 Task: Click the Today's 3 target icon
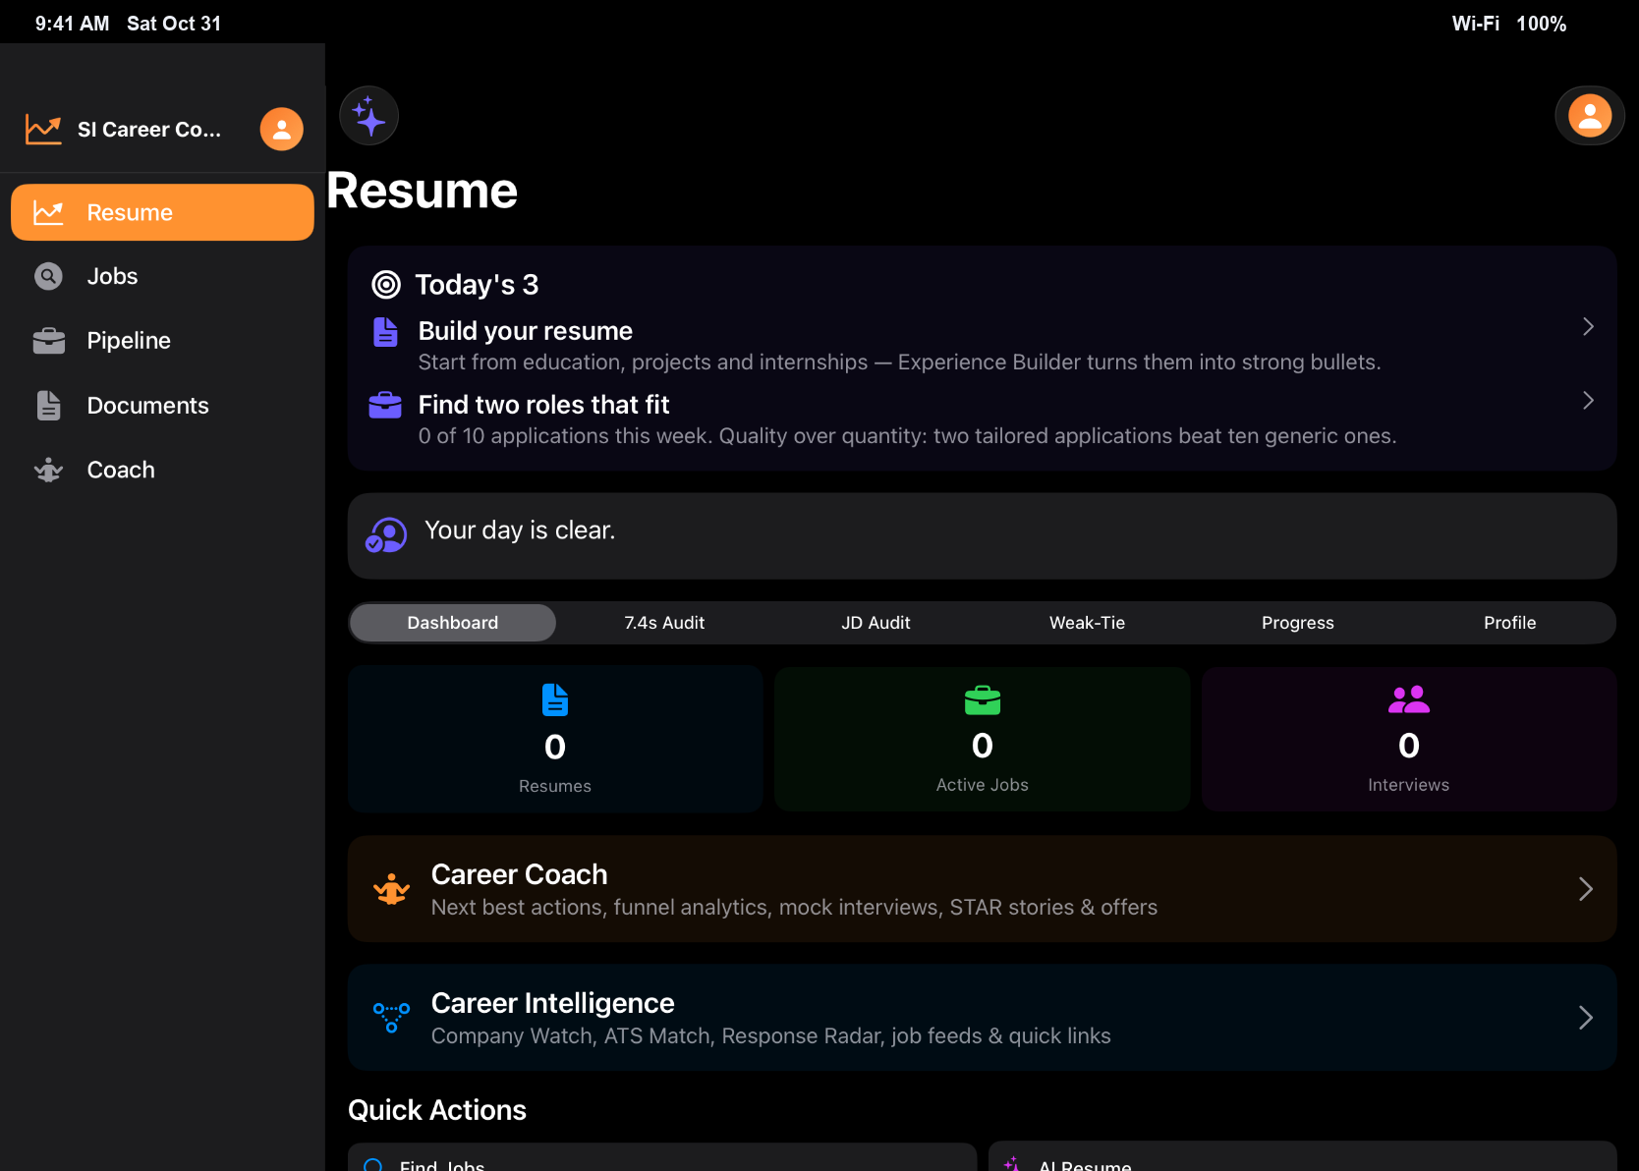pyautogui.click(x=386, y=285)
